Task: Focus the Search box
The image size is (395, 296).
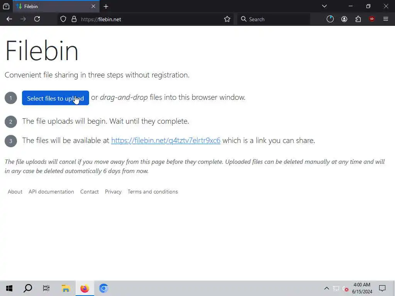Action: pyautogui.click(x=273, y=19)
